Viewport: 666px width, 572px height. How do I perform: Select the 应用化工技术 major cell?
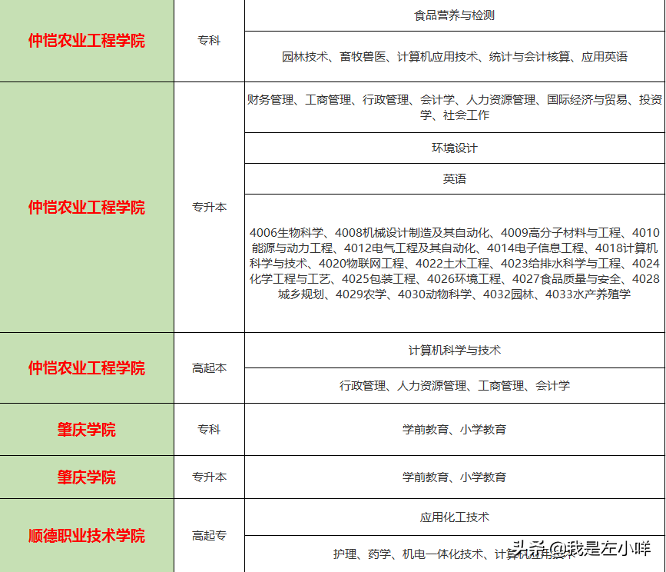point(454,517)
